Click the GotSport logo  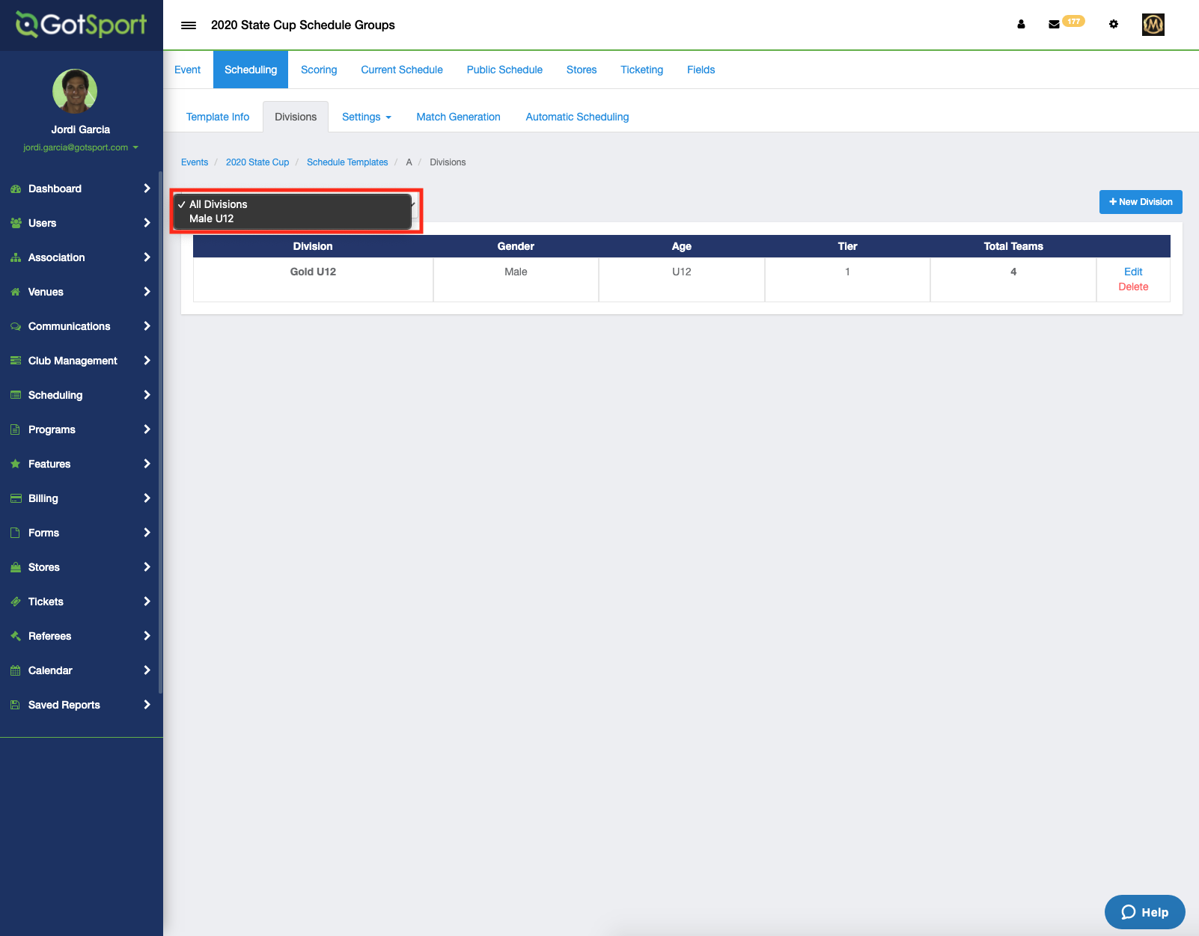pos(75,25)
